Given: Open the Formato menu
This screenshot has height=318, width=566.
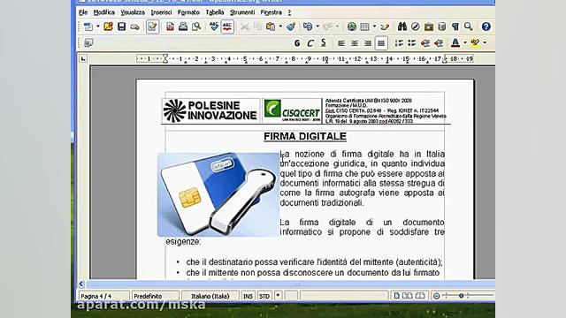Looking at the screenshot, I should coord(188,12).
